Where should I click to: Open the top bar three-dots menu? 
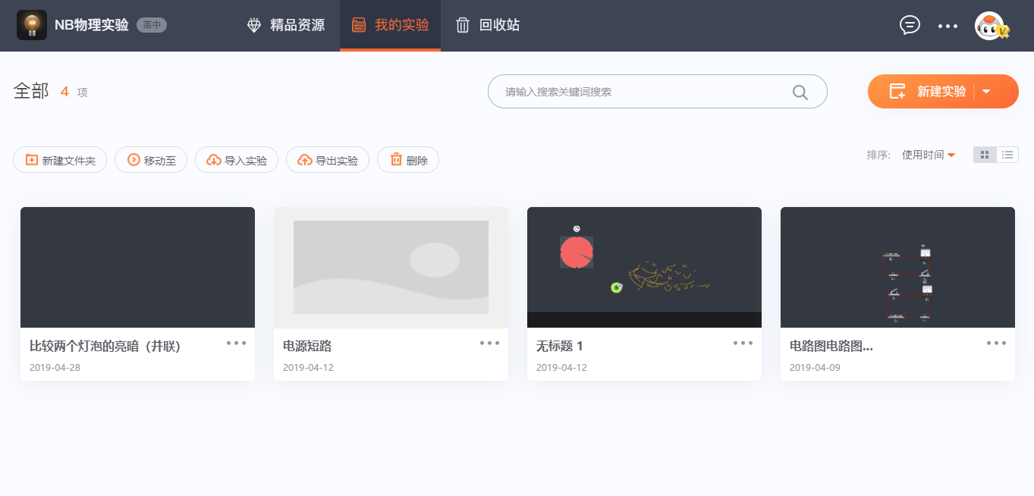click(948, 26)
